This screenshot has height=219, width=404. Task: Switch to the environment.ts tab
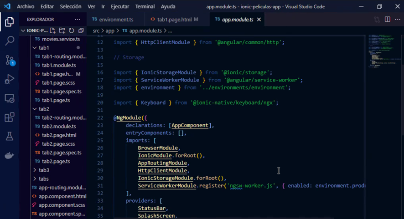116,20
